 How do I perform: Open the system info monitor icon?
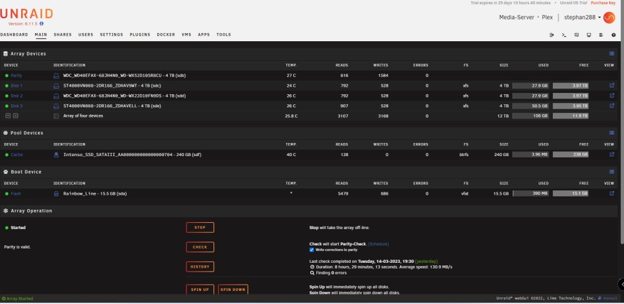tap(588, 35)
